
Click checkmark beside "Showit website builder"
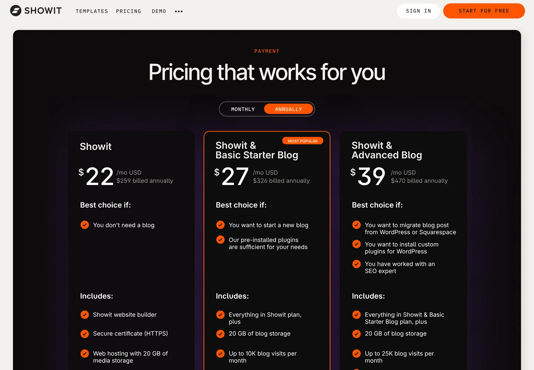point(85,314)
